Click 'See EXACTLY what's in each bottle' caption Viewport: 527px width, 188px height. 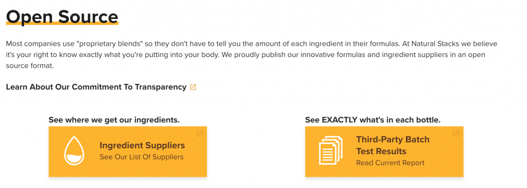point(373,120)
